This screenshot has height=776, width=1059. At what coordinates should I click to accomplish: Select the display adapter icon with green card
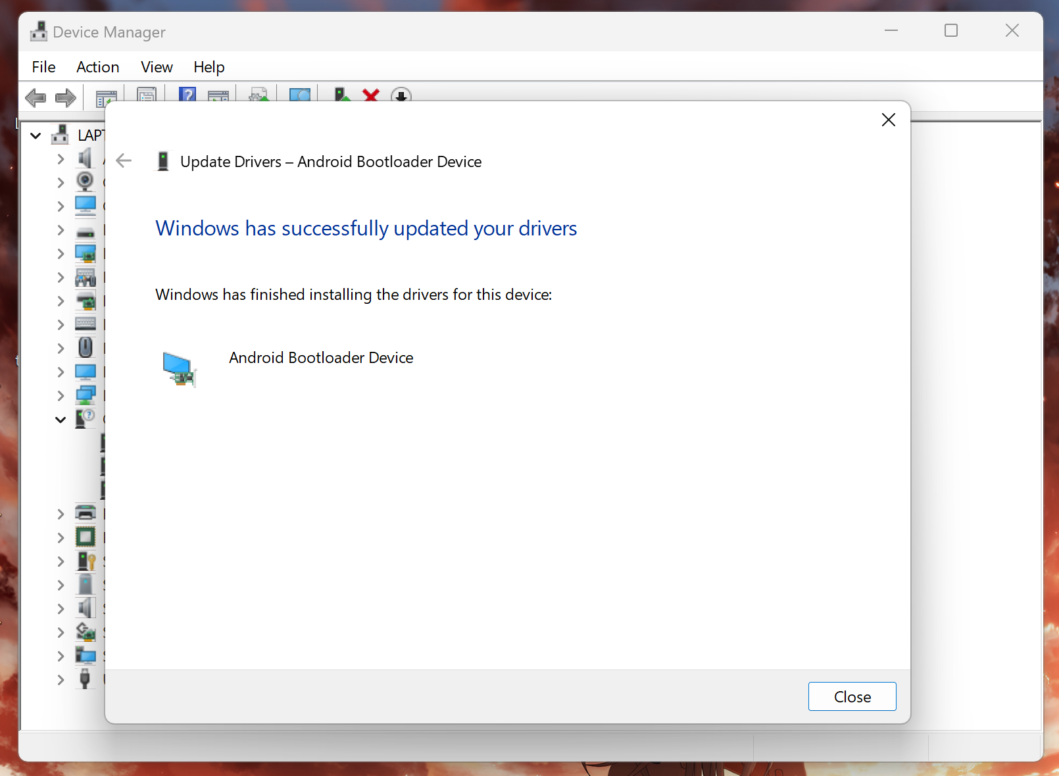(86, 253)
